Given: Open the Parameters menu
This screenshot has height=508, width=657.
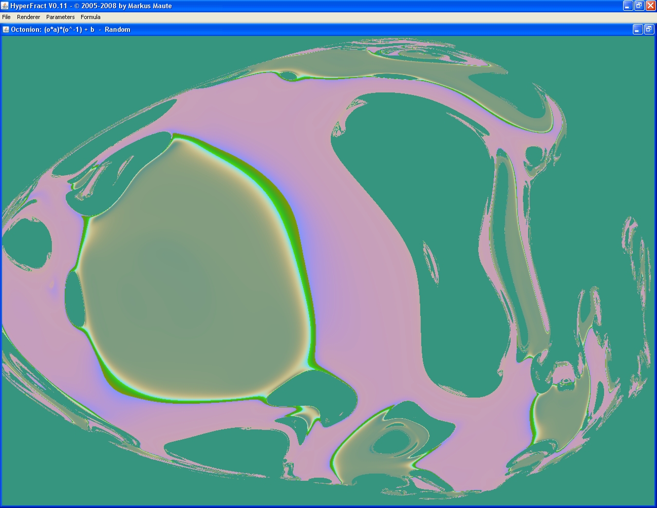Looking at the screenshot, I should [x=60, y=17].
